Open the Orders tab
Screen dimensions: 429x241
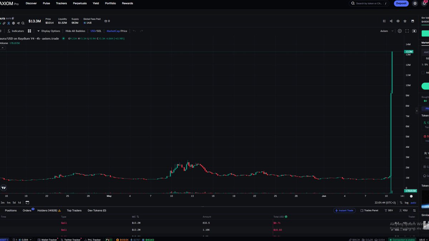coord(27,211)
